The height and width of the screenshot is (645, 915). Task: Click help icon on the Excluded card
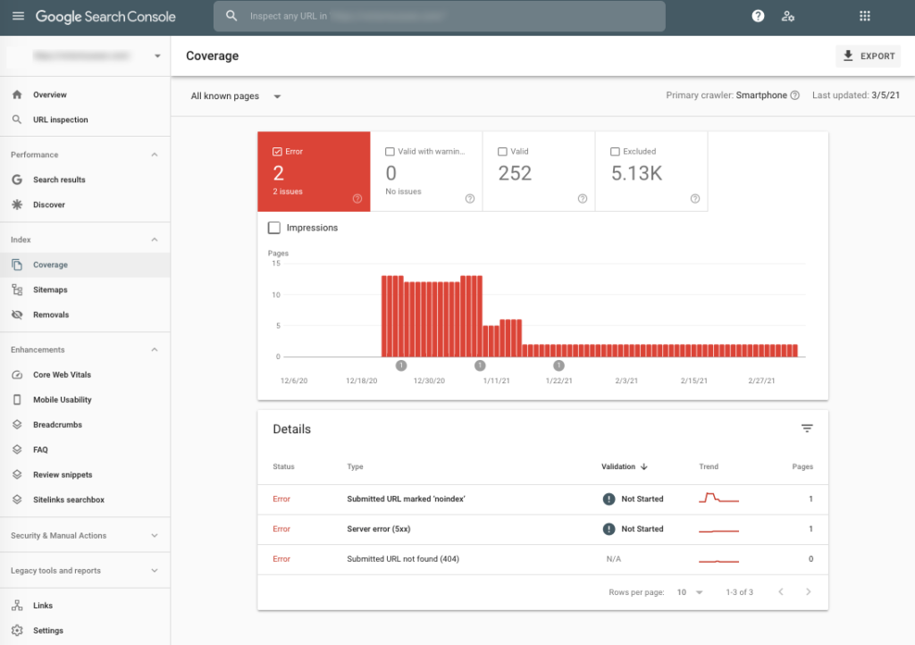(694, 198)
